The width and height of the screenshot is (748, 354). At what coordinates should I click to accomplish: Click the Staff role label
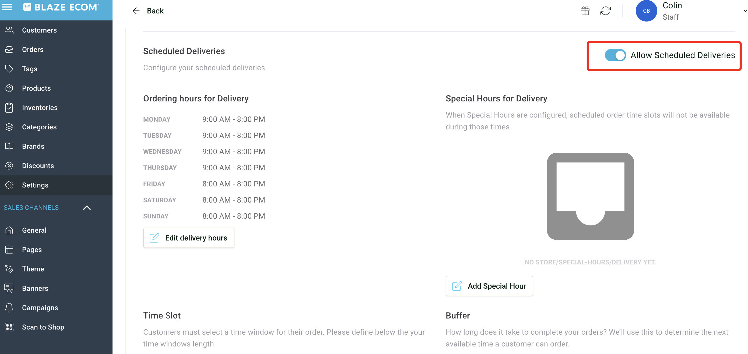point(670,17)
